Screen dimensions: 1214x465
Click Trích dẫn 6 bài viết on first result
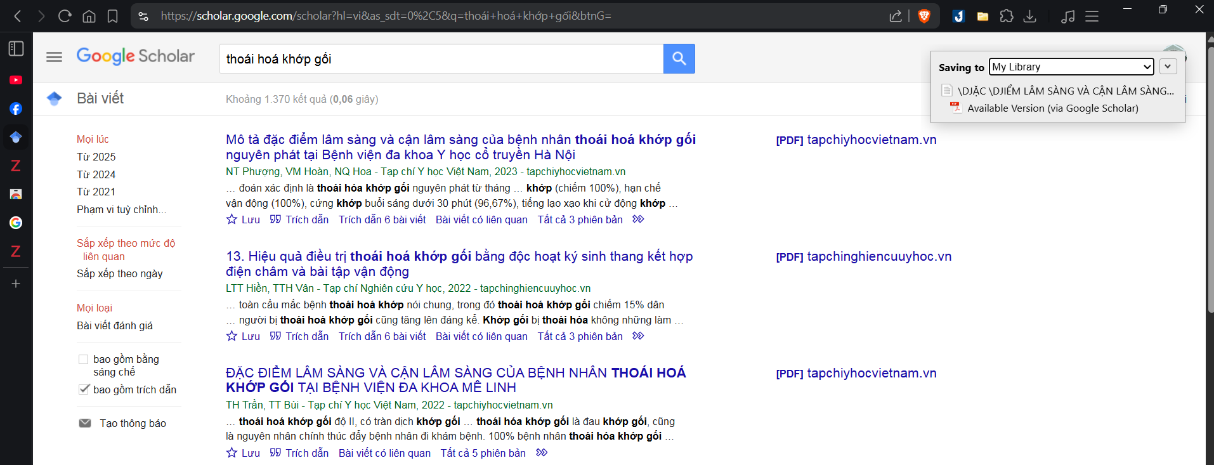382,219
